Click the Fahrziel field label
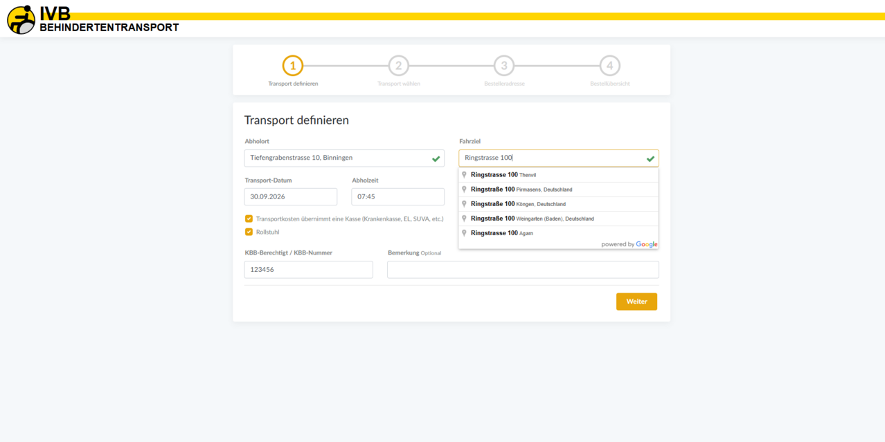885x442 pixels. (470, 141)
